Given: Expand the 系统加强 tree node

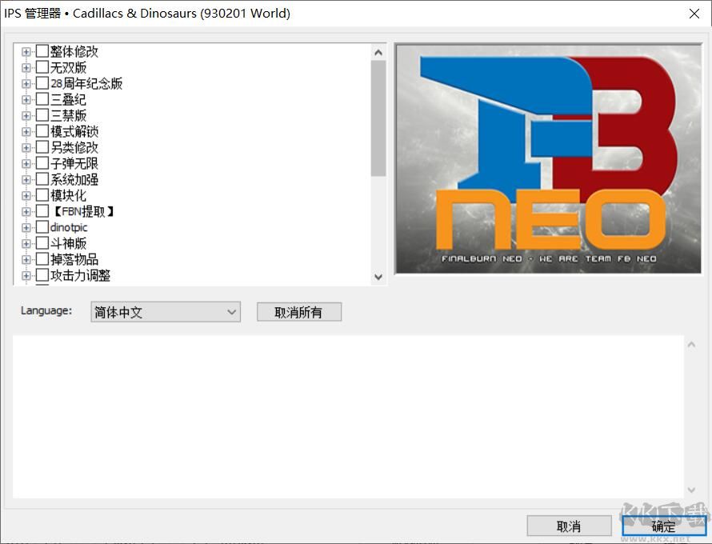Looking at the screenshot, I should point(26,180).
